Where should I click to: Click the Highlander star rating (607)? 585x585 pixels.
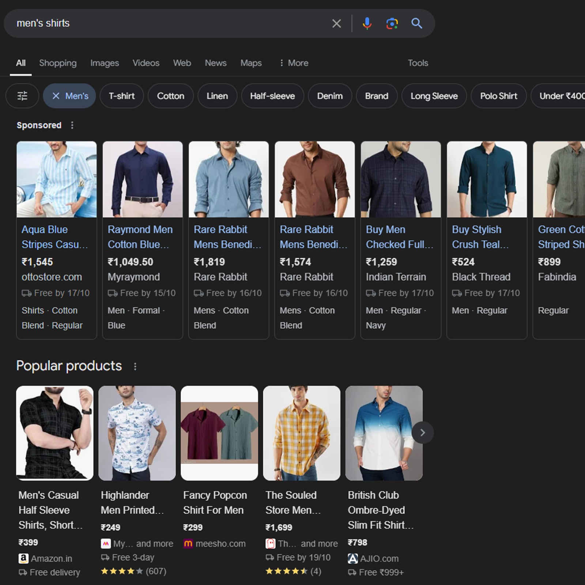pos(133,571)
